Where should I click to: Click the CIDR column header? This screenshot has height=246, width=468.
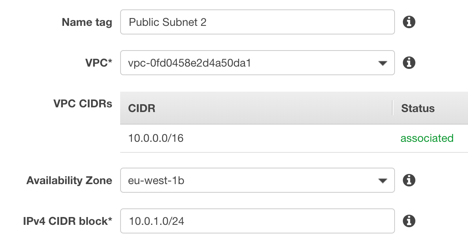click(x=142, y=108)
